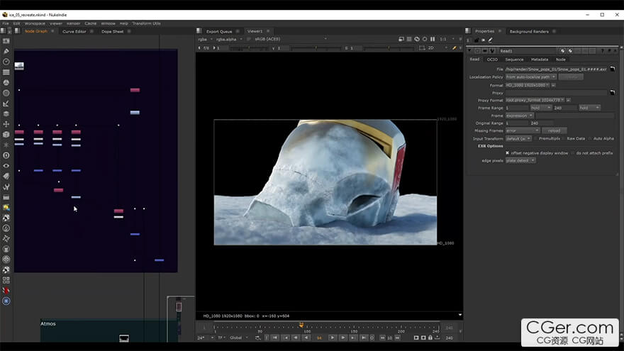
Task: Toggle the timeline lock icon
Action: tap(430, 338)
